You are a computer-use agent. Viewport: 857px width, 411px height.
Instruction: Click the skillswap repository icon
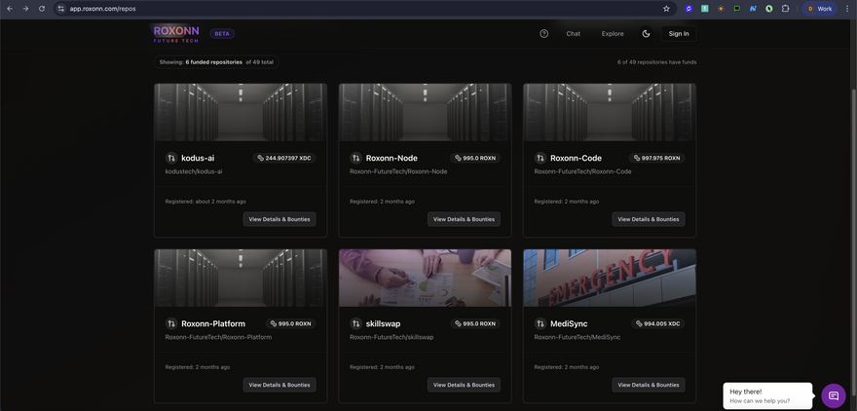355,323
